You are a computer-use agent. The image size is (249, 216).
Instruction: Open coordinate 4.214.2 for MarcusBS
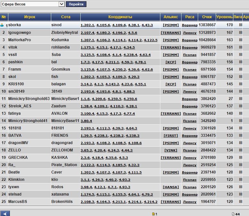(150, 202)
